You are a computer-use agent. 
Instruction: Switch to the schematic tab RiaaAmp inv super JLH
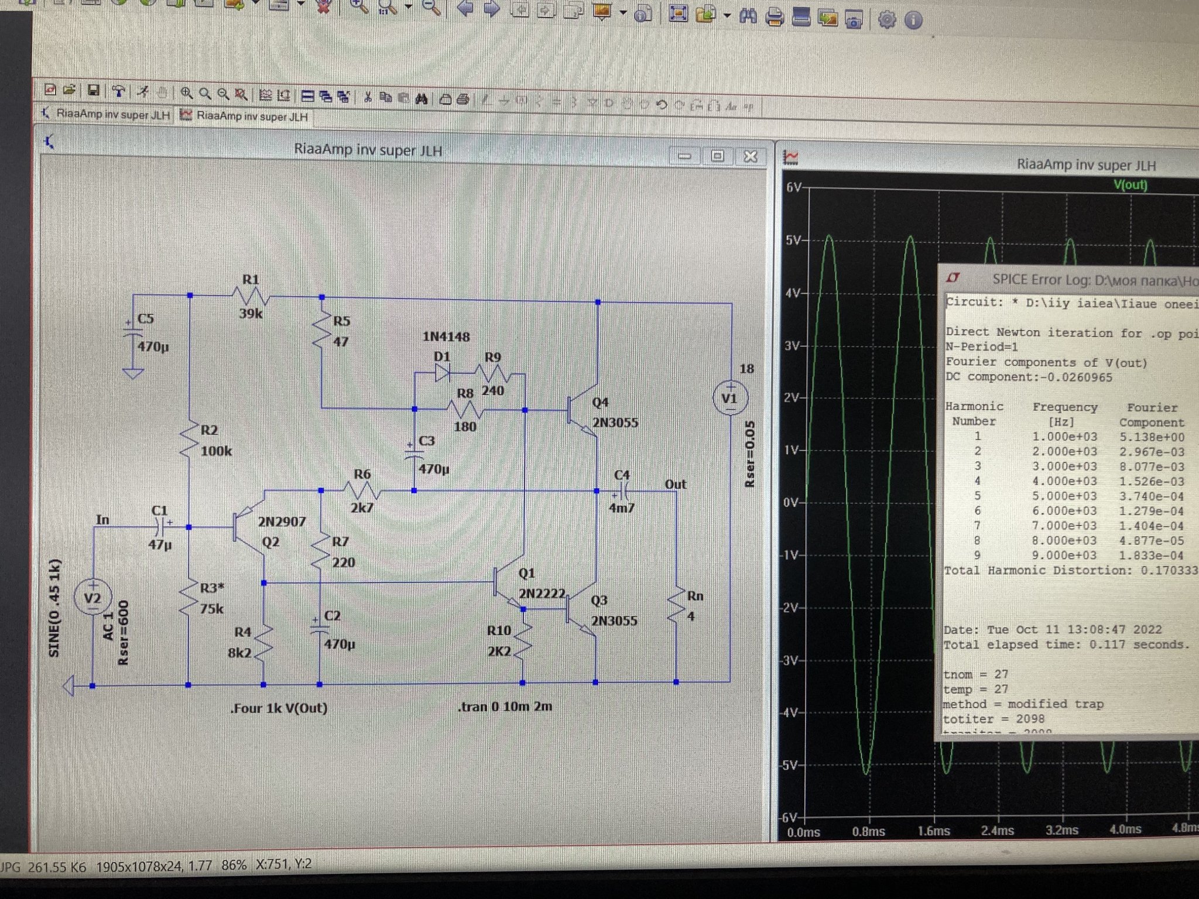(x=107, y=114)
